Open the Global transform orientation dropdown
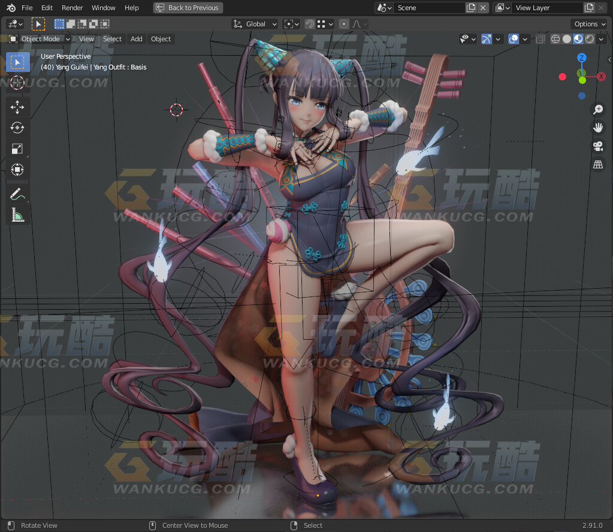This screenshot has height=532, width=613. tap(255, 24)
